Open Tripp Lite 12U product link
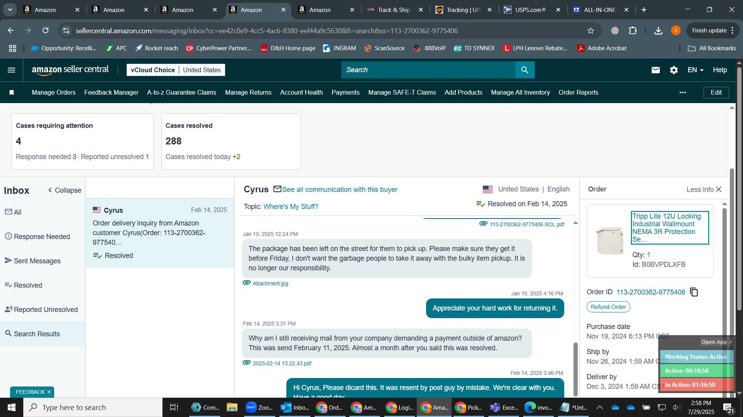The width and height of the screenshot is (743, 417). 669,228
